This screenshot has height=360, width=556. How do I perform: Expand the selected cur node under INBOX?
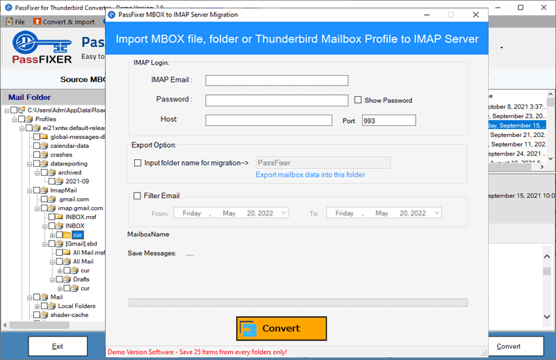(x=52, y=235)
